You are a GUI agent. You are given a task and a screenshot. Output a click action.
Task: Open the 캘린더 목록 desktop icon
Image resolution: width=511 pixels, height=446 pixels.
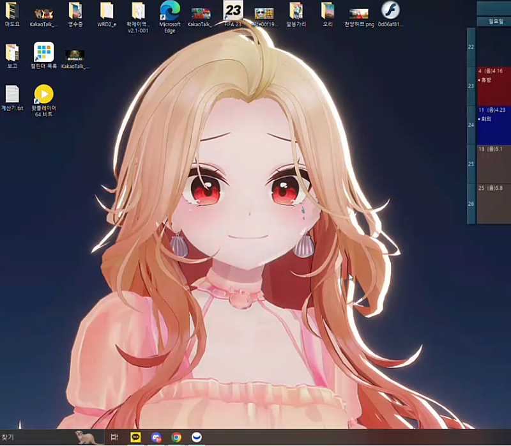[x=43, y=52]
